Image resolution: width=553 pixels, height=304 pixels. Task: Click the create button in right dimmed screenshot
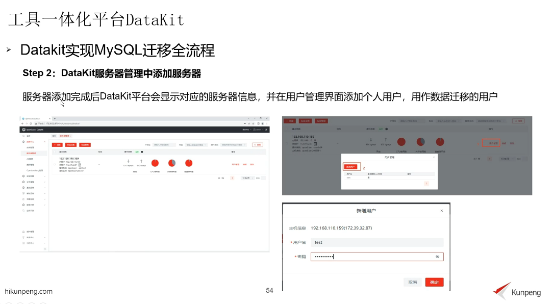[290, 121]
